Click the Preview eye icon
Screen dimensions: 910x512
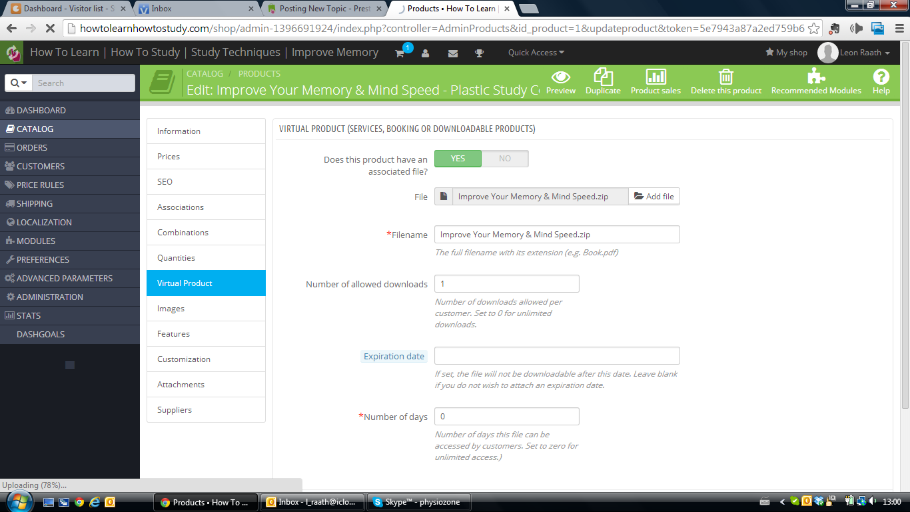pos(561,77)
